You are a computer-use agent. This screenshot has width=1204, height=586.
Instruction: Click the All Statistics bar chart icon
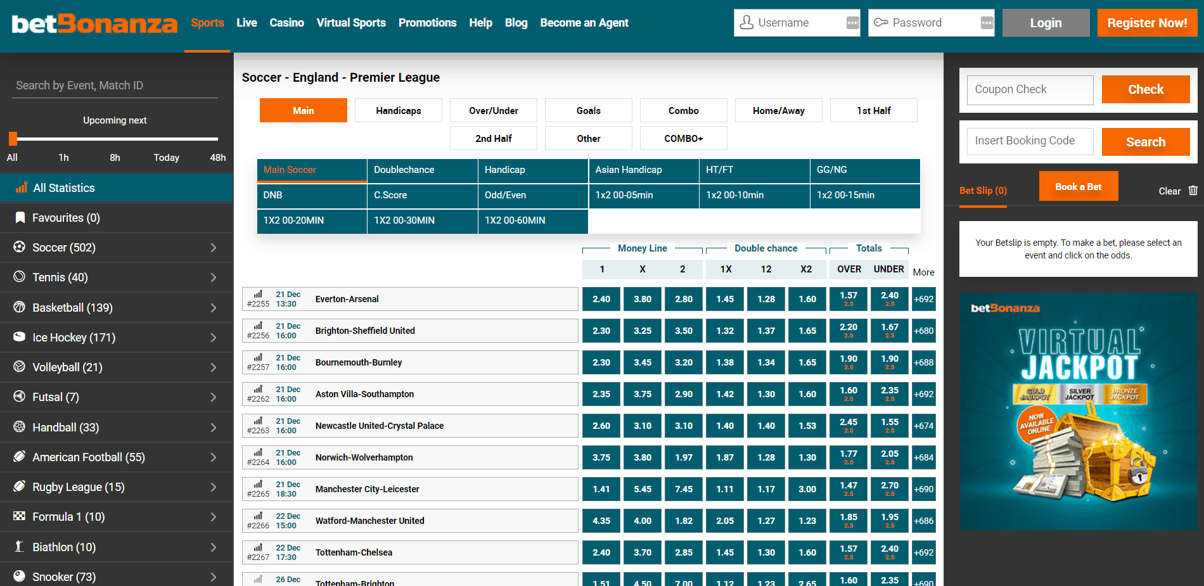(x=22, y=188)
